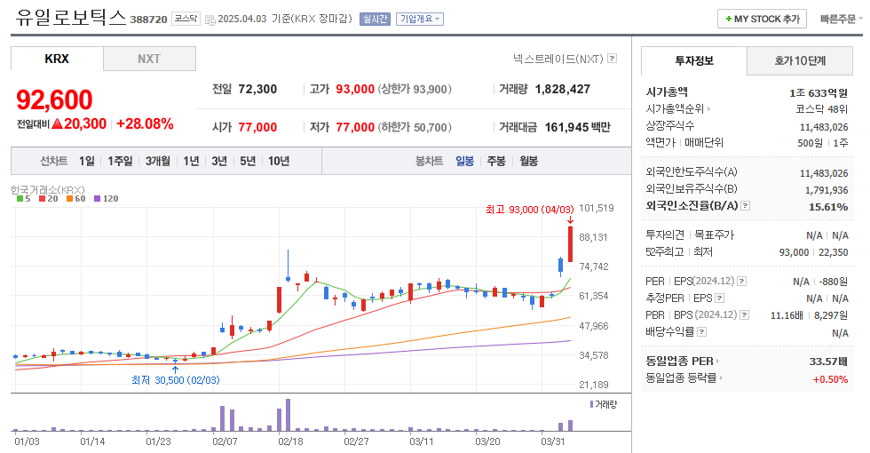This screenshot has height=453, width=870.
Task: Click the 고가 value 93,000
Action: [x=355, y=90]
